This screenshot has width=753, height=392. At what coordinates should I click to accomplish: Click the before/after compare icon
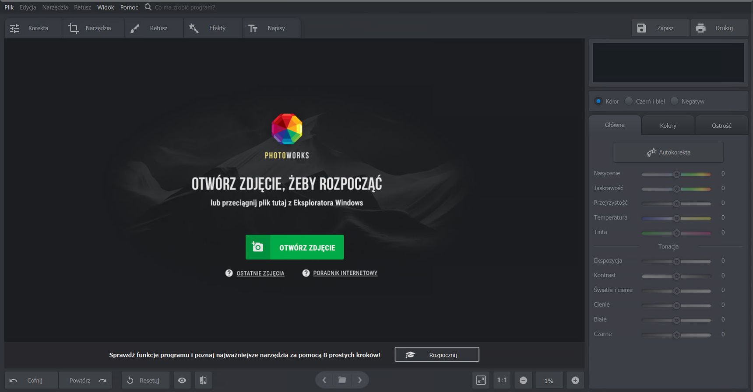pyautogui.click(x=203, y=380)
